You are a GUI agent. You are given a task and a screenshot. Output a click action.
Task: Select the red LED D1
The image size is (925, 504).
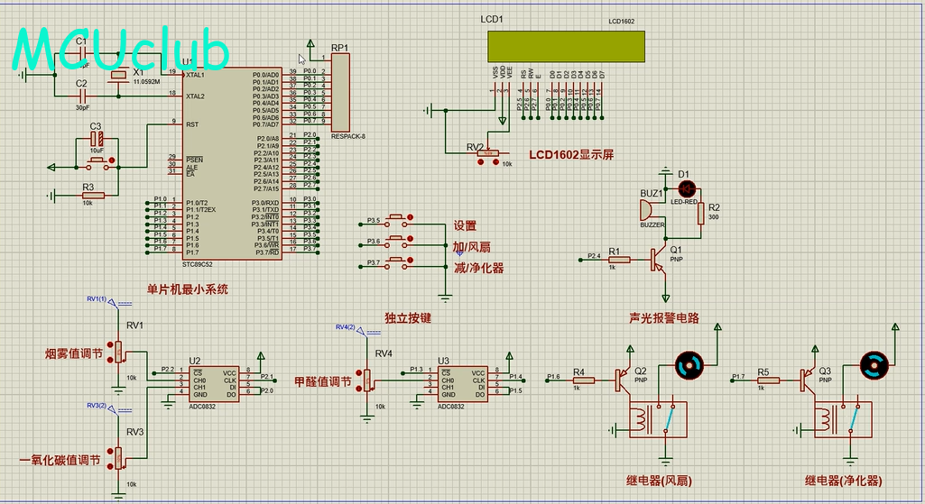[686, 188]
